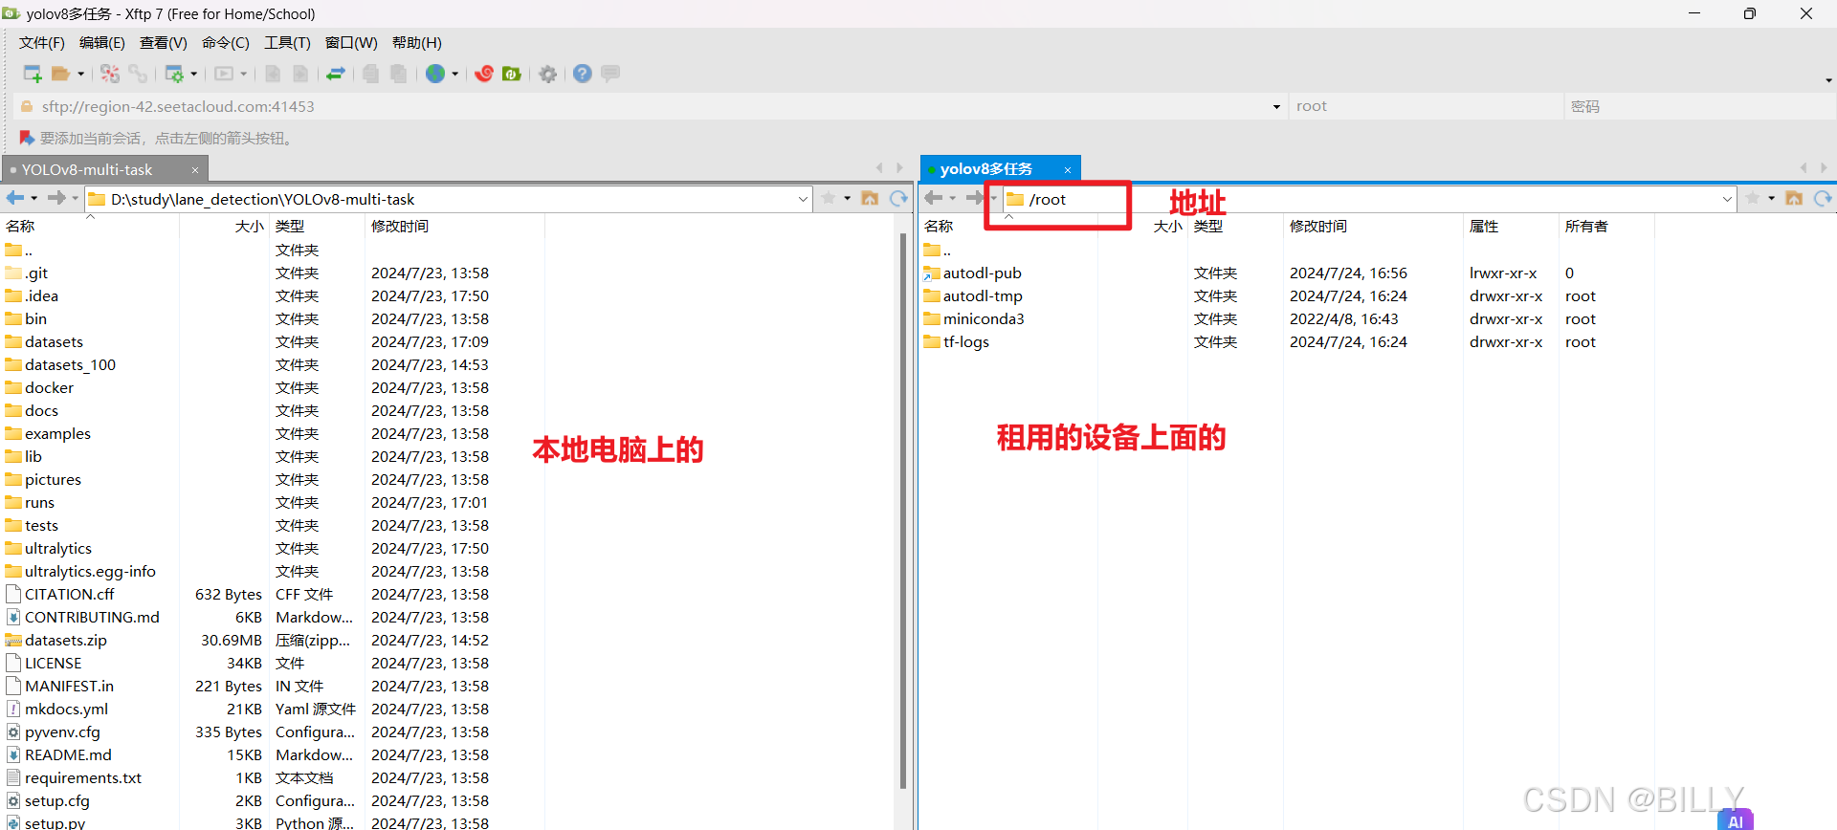
Task: Open the 工具(T) menu
Action: 287,43
